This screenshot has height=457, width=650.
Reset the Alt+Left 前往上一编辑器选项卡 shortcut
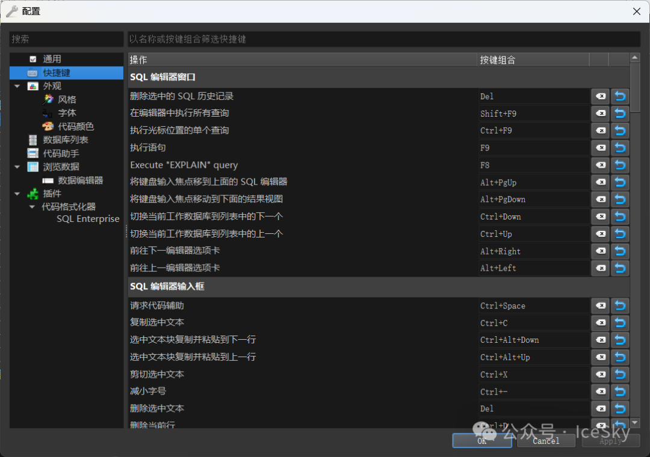tap(620, 268)
